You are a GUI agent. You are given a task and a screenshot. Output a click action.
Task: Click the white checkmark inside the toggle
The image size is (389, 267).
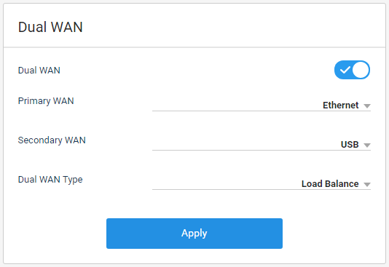[345, 71]
